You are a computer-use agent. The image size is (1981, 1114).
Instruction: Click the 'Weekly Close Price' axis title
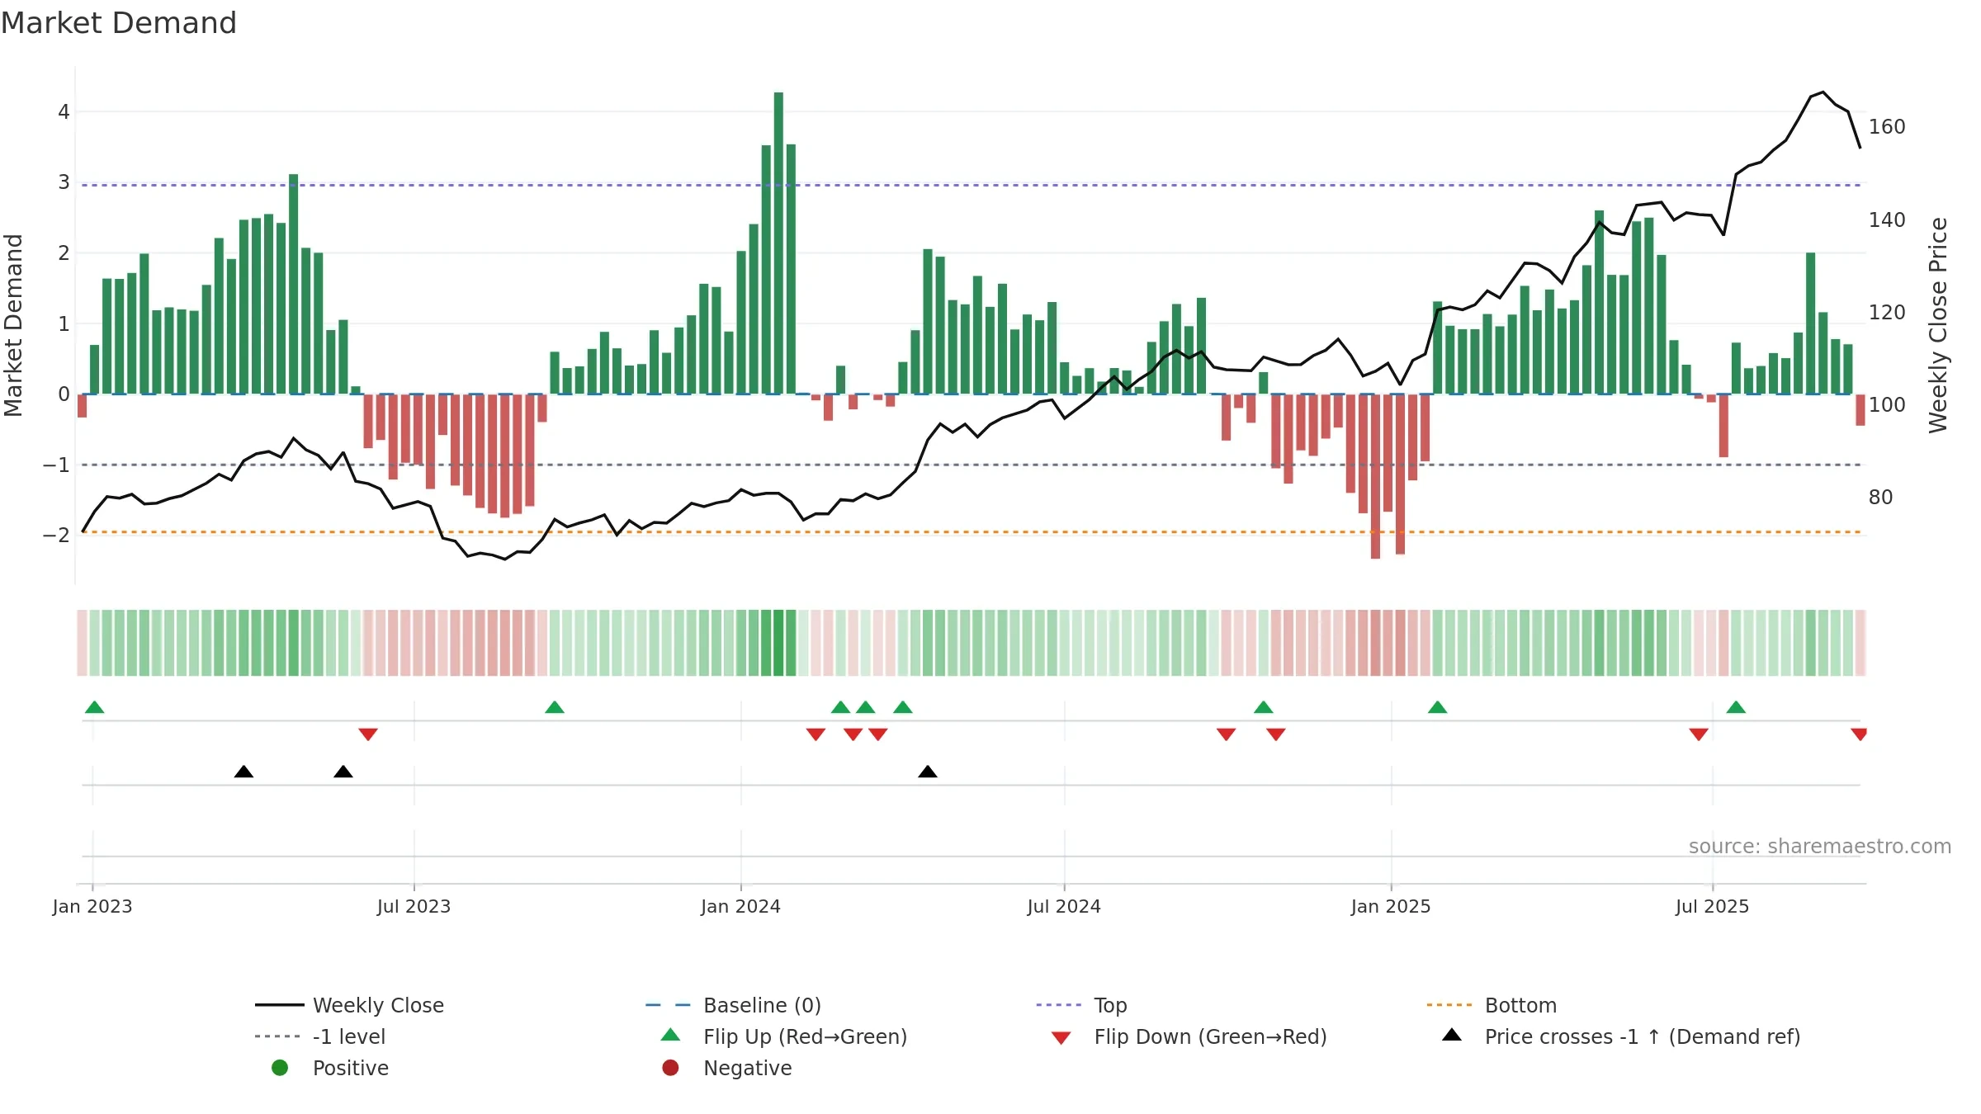1938,325
